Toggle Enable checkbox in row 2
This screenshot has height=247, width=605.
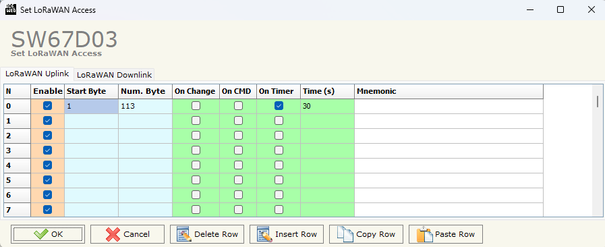click(47, 136)
